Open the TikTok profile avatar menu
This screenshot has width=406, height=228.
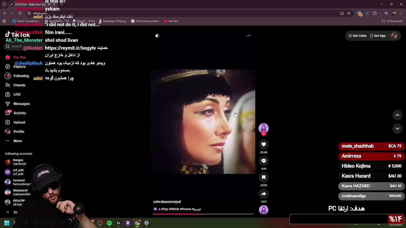[394, 36]
